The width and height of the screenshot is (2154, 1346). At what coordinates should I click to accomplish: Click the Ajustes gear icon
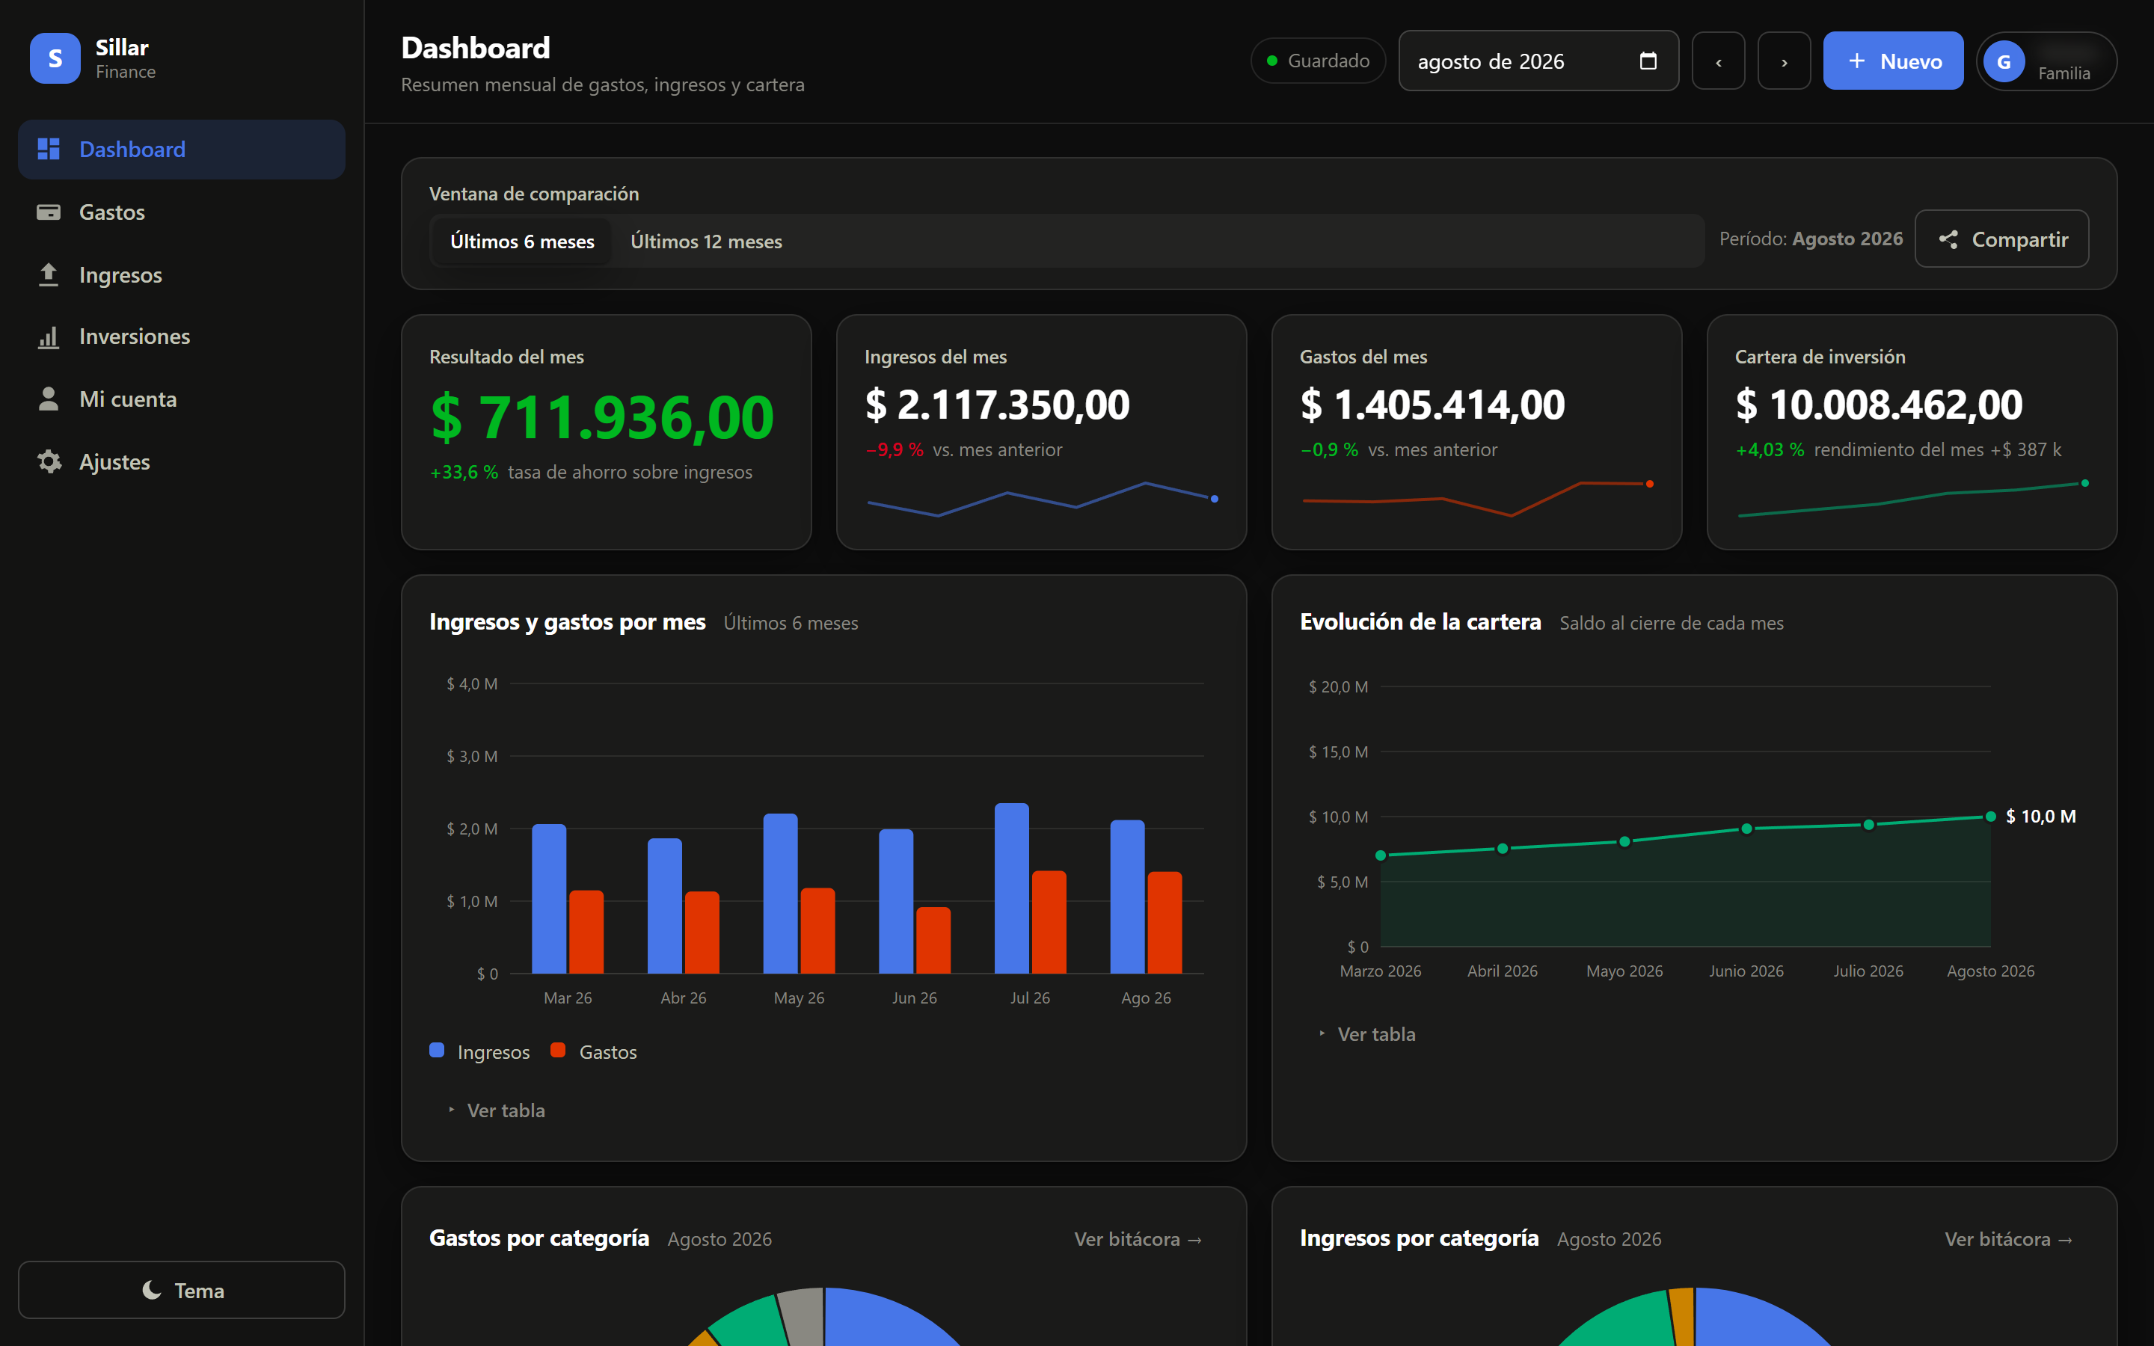point(49,461)
